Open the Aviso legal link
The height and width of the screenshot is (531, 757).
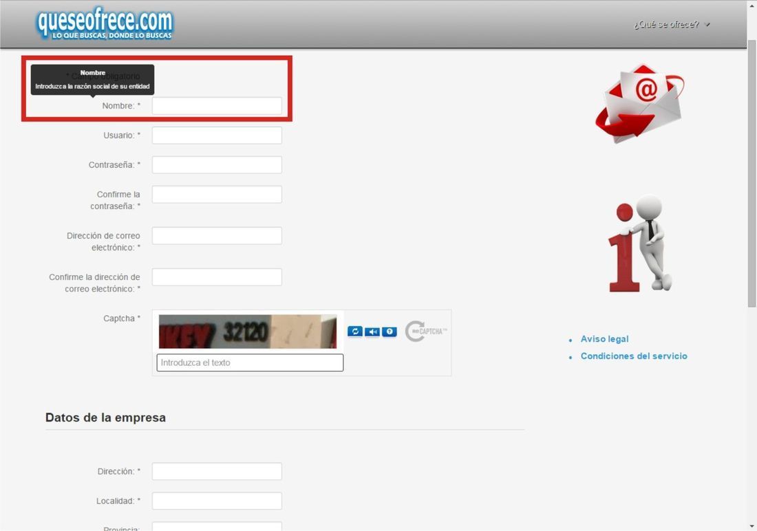604,339
